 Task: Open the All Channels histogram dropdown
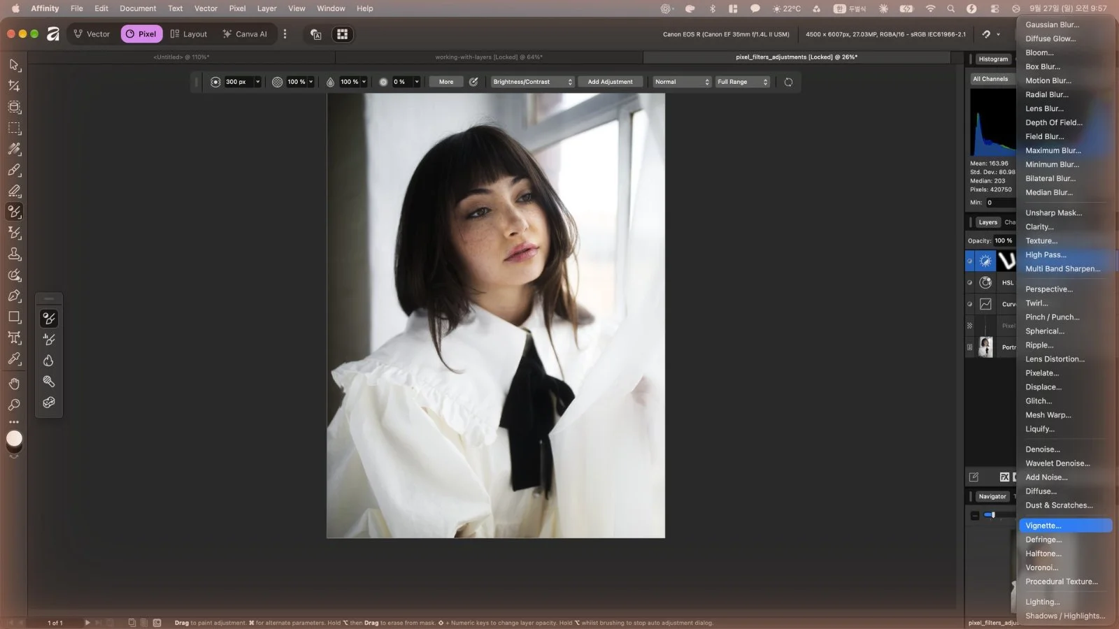tap(992, 79)
